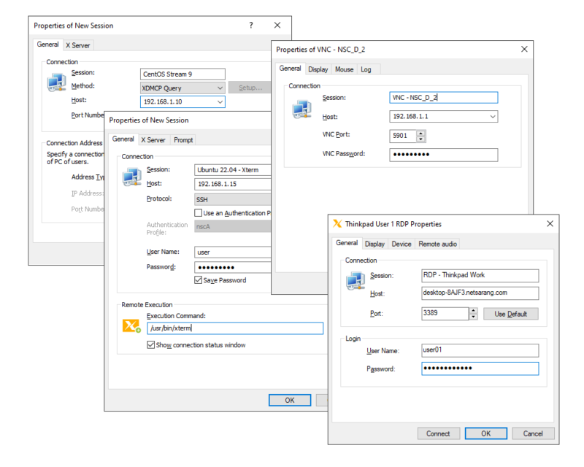Click the computer icon in CentOS session Connection group
The width and height of the screenshot is (584, 467).
tap(57, 82)
